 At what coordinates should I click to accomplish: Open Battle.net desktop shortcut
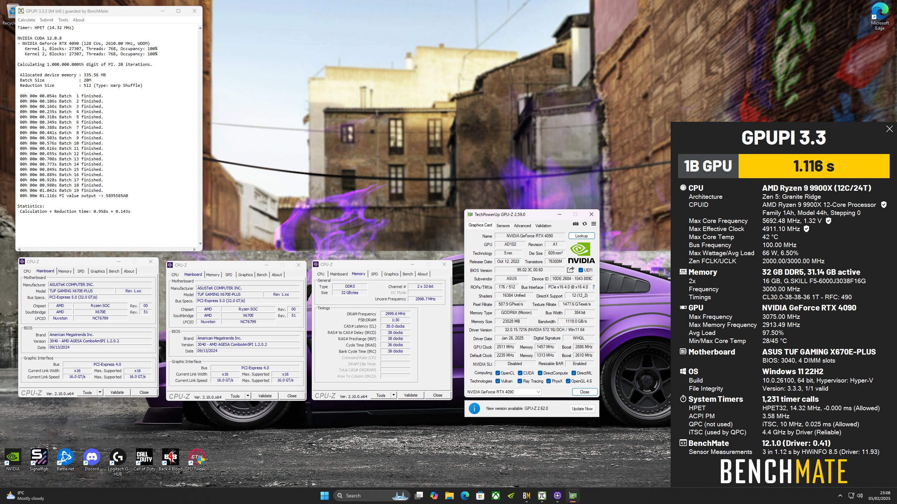(65, 460)
